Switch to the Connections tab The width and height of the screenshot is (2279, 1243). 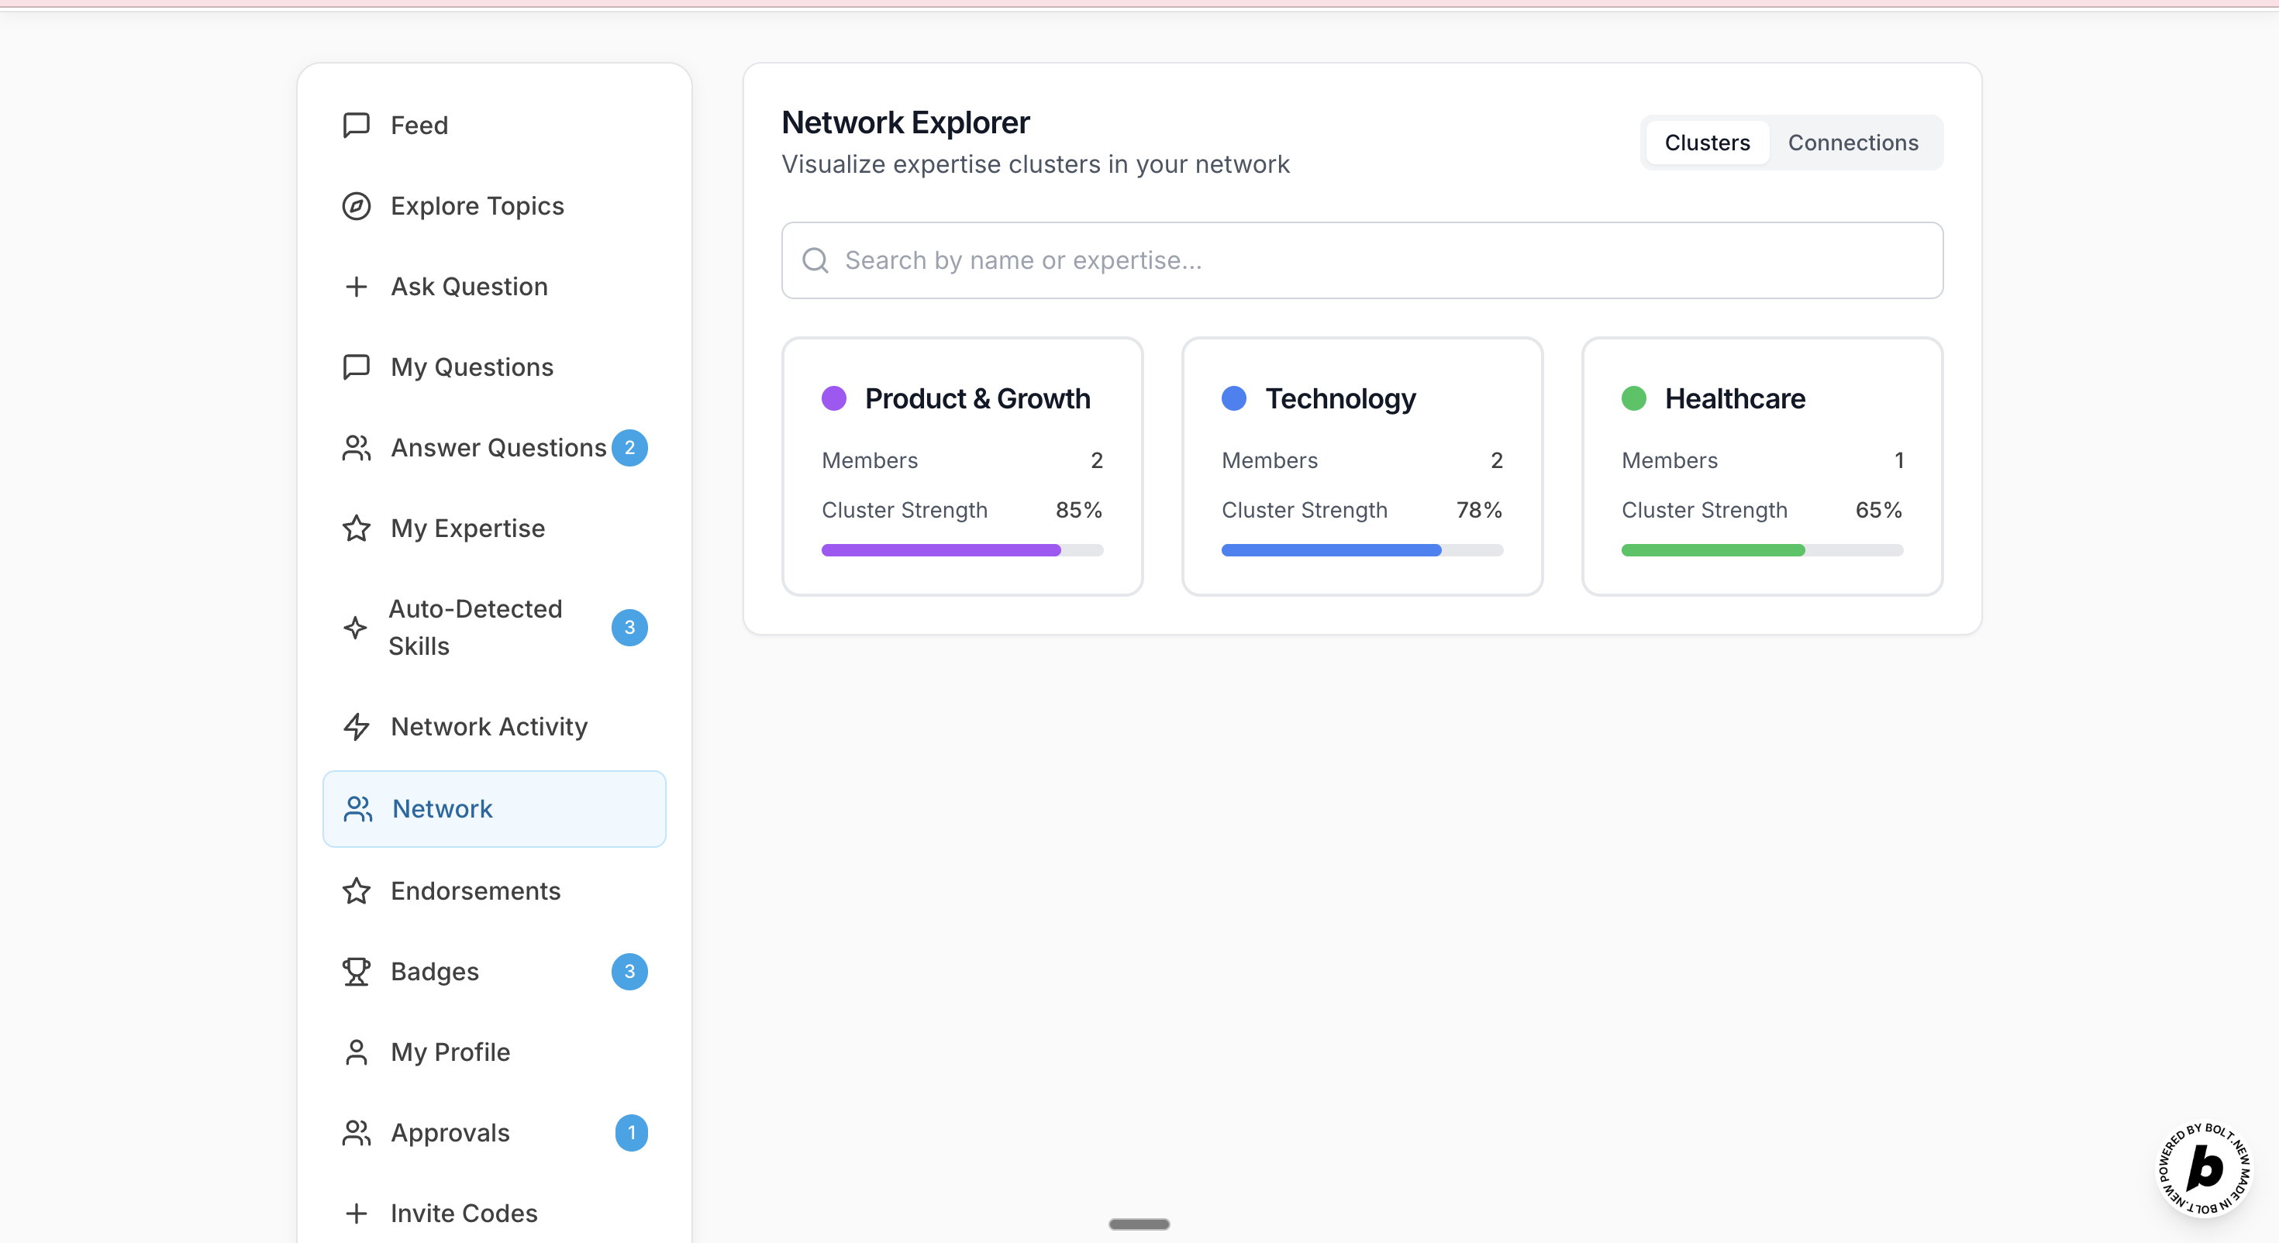pyautogui.click(x=1853, y=143)
